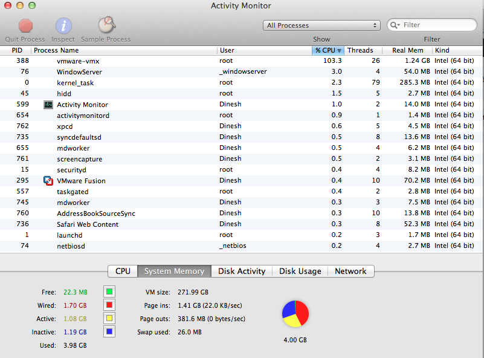Select the xpcd process row
484x358 pixels.
[240, 126]
